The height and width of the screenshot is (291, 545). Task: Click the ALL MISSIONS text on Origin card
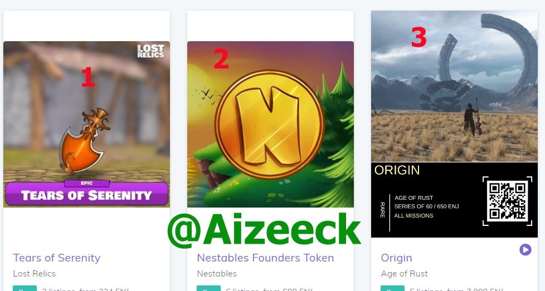pyautogui.click(x=413, y=216)
